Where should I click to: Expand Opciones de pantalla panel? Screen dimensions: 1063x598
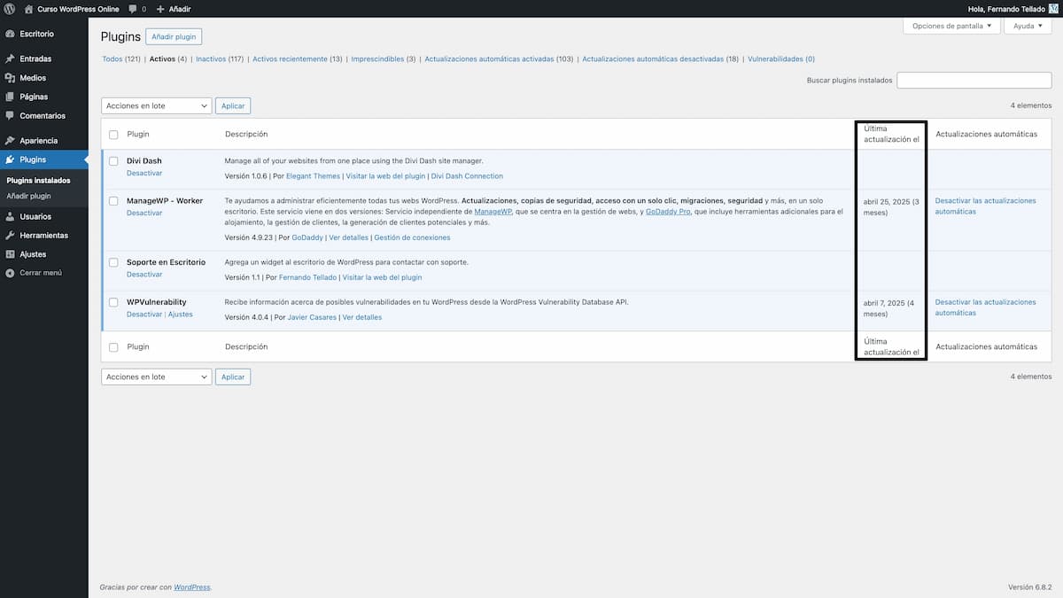[950, 26]
